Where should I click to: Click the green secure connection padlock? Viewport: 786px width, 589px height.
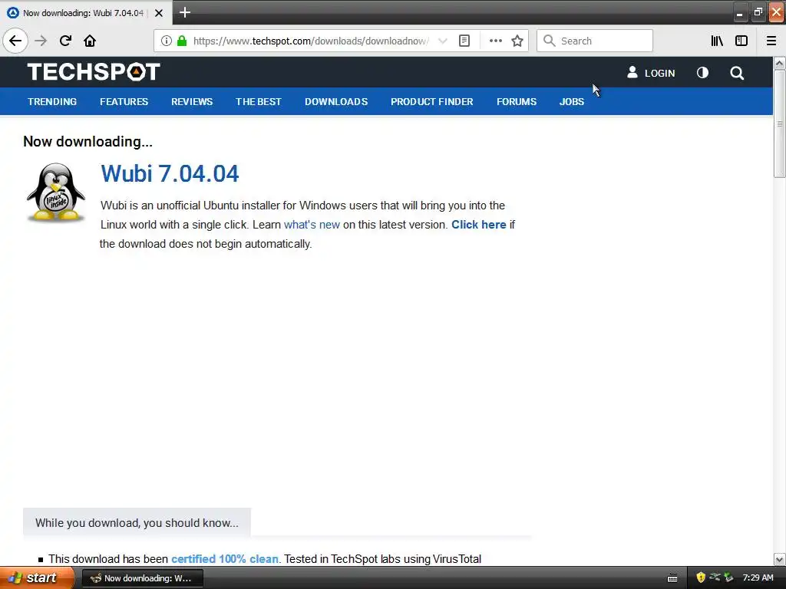(x=182, y=41)
